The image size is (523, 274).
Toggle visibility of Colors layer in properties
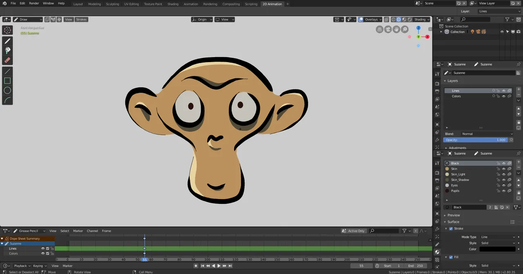(503, 96)
